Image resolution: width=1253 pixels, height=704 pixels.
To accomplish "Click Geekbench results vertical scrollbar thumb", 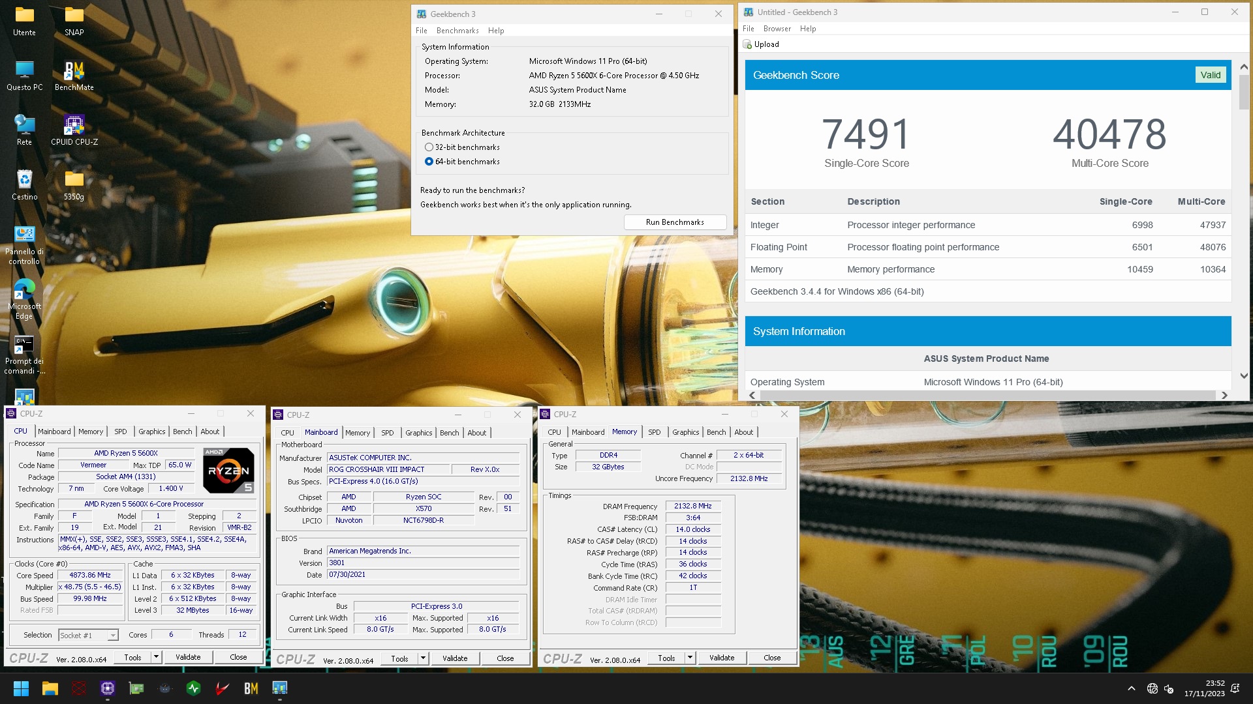I will click(x=1244, y=91).
